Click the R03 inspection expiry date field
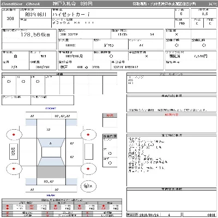Viewport: 218px width, 218px height. coord(36,15)
